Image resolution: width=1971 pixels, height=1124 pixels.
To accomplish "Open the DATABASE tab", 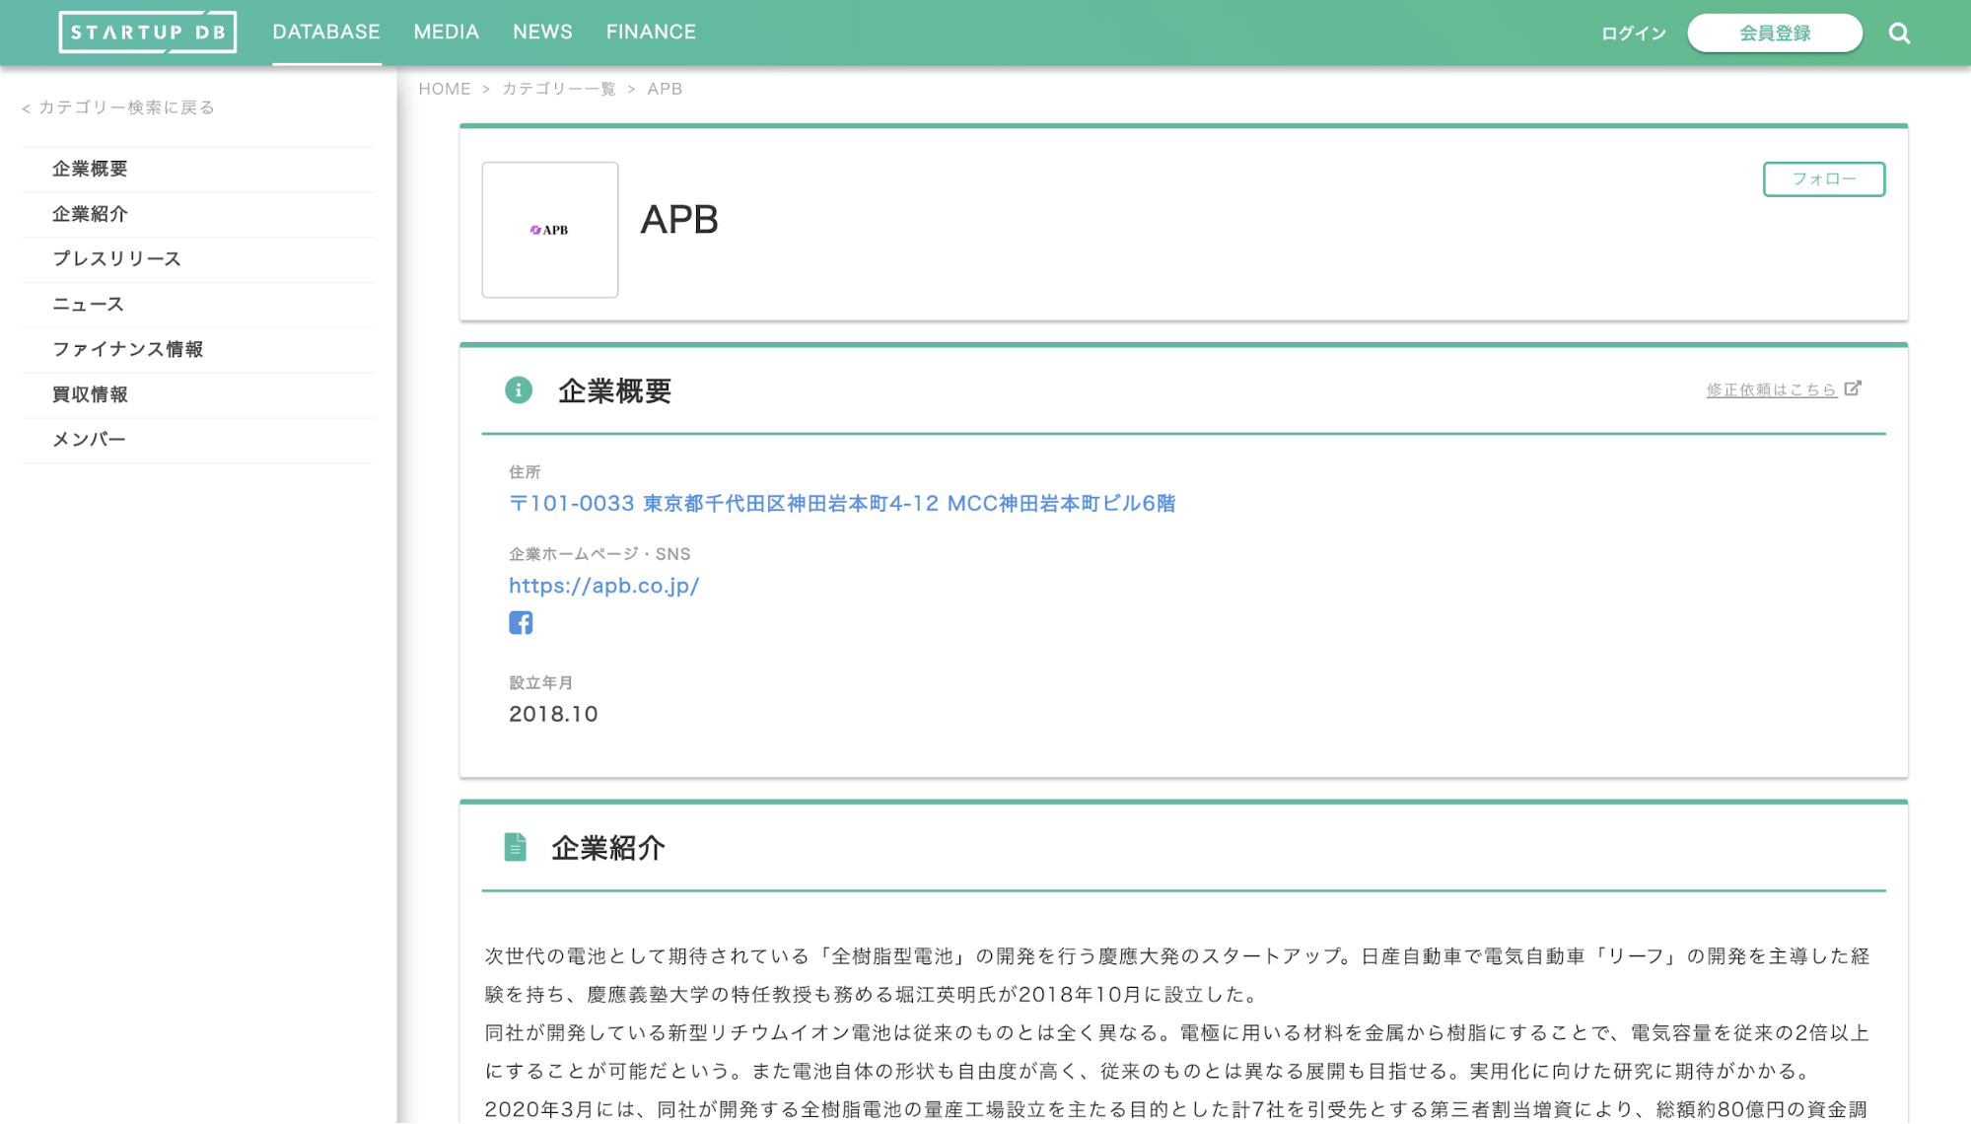I will point(326,33).
